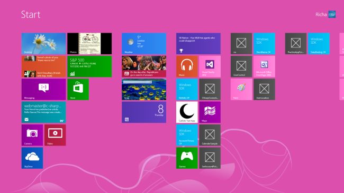The width and height of the screenshot is (344, 193).
Task: Open the green Store tile
Action: click(78, 90)
